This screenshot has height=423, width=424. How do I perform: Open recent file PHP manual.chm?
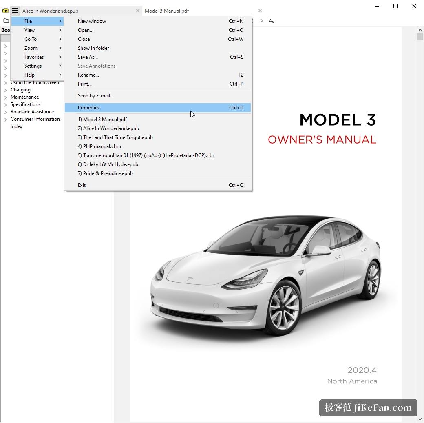[x=158, y=146]
